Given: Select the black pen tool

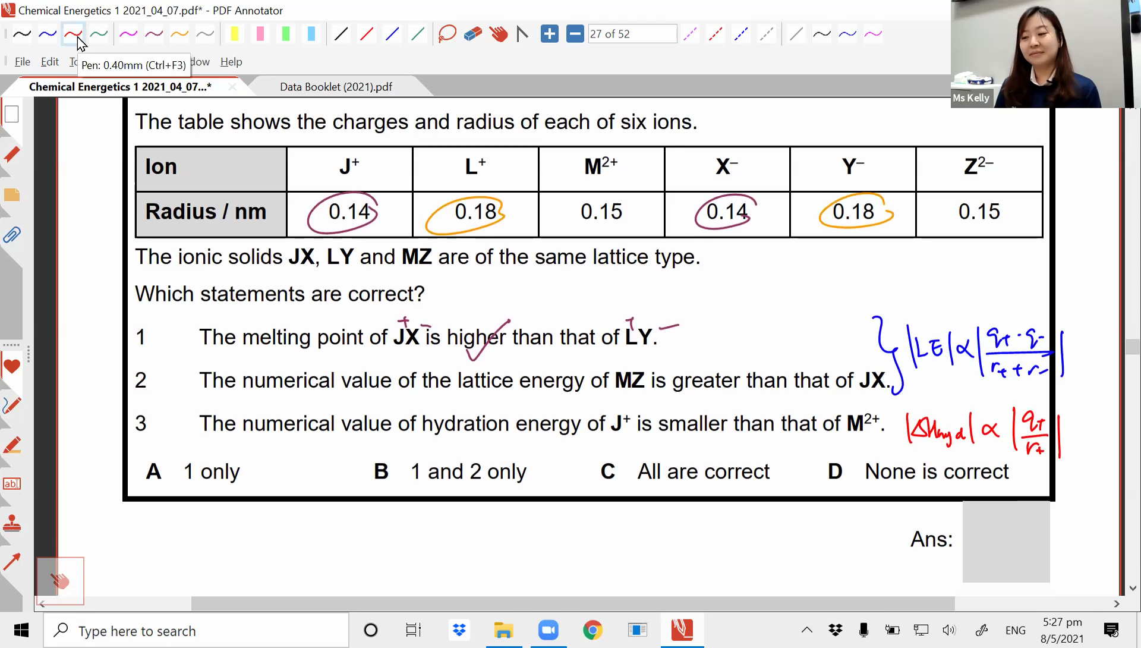Looking at the screenshot, I should click(22, 34).
